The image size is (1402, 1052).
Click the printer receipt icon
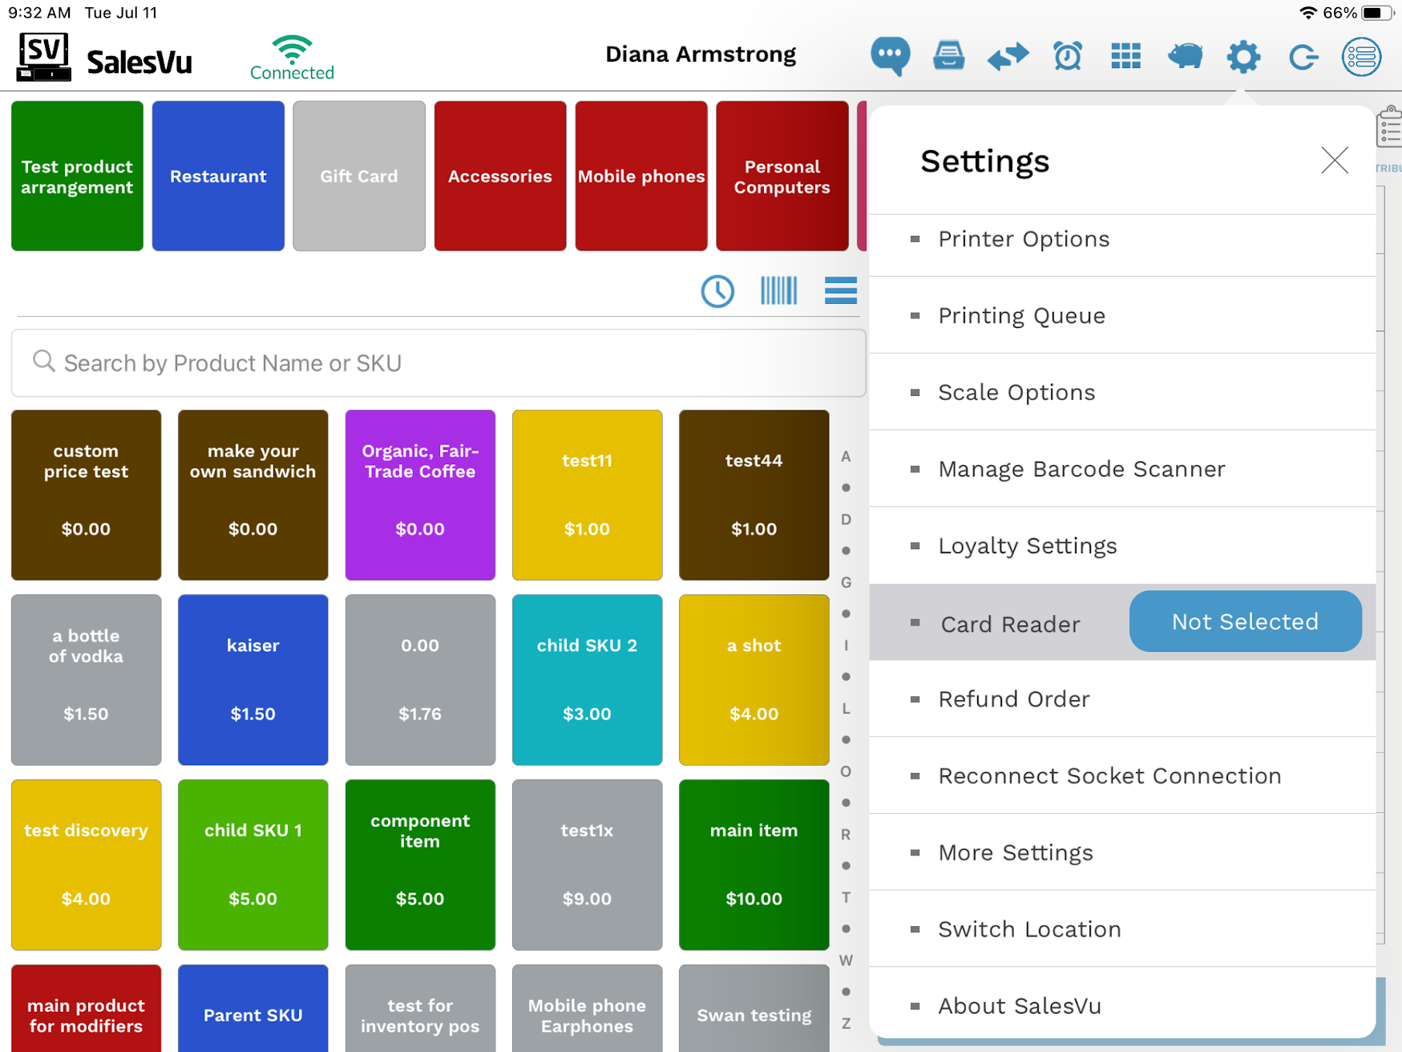click(948, 56)
